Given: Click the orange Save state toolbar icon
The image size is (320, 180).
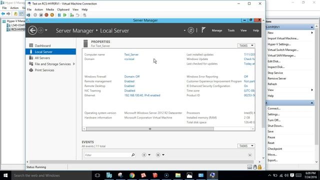Looking at the screenshot, I should click(52, 15).
